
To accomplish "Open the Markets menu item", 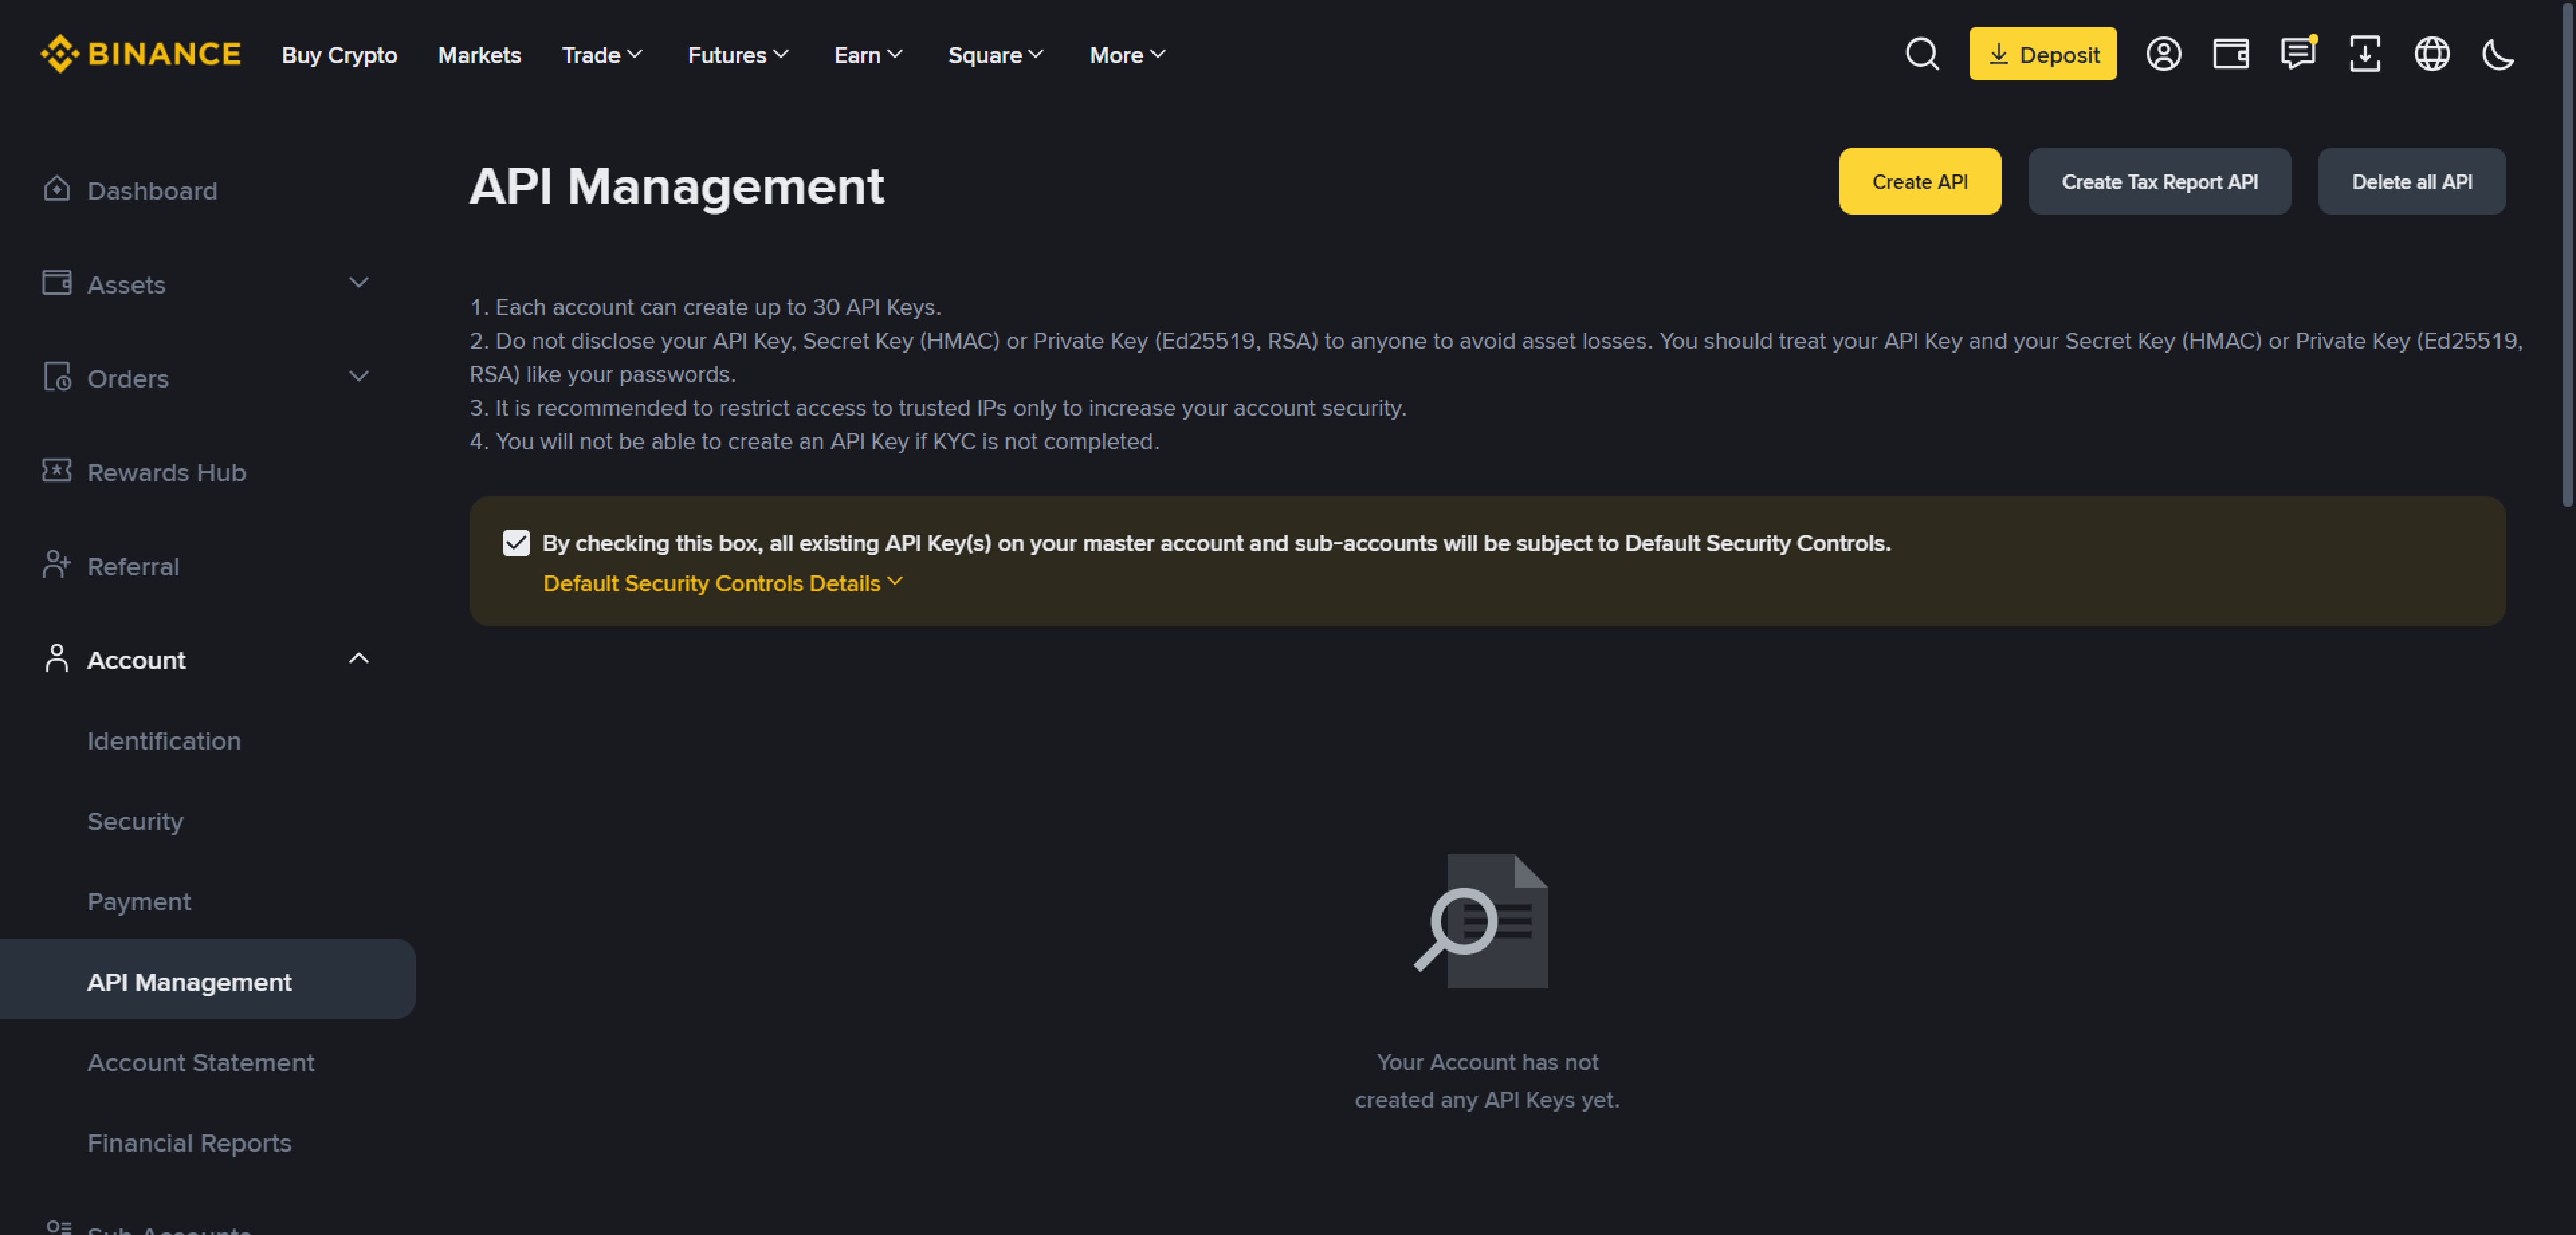I will point(479,55).
